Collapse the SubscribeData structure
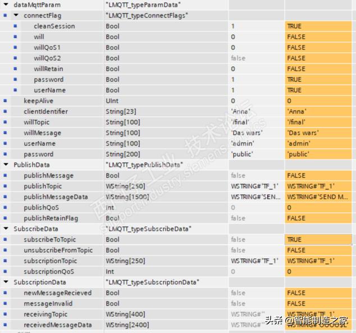 [6, 229]
